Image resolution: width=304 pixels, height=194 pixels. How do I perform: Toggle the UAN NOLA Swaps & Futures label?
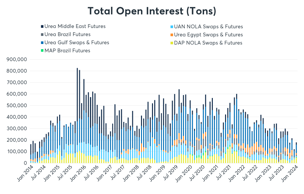[208, 27]
